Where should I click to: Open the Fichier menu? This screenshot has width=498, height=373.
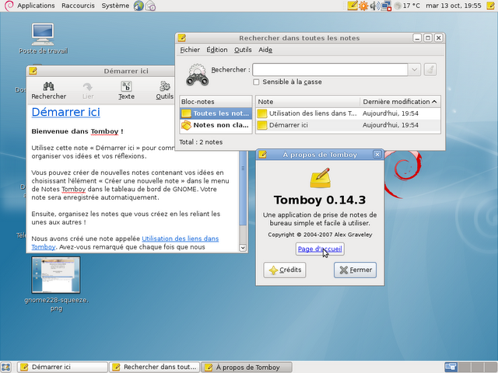point(190,50)
